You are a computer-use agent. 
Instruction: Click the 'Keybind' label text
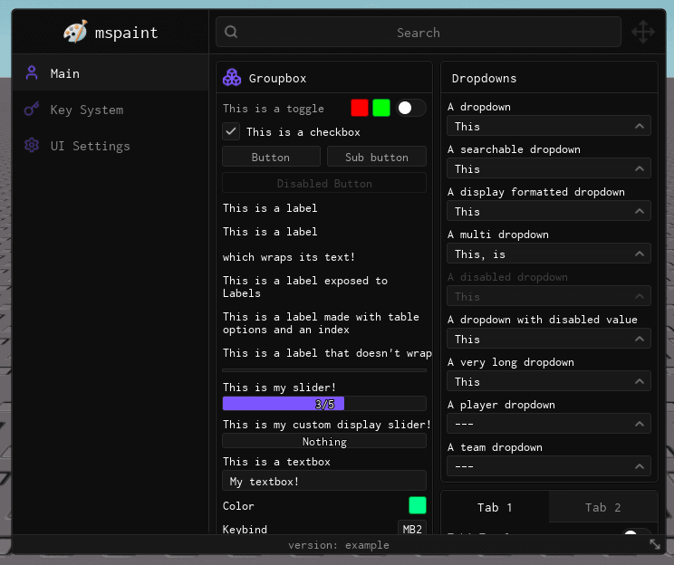click(x=245, y=529)
